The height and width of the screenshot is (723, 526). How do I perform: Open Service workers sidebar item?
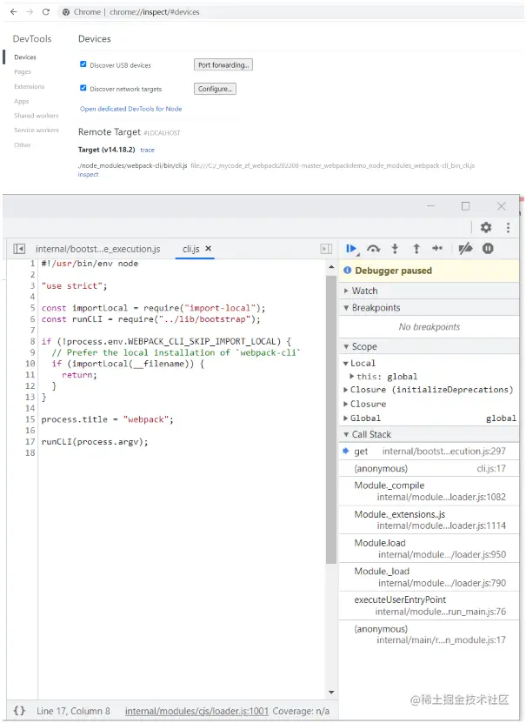pos(37,130)
